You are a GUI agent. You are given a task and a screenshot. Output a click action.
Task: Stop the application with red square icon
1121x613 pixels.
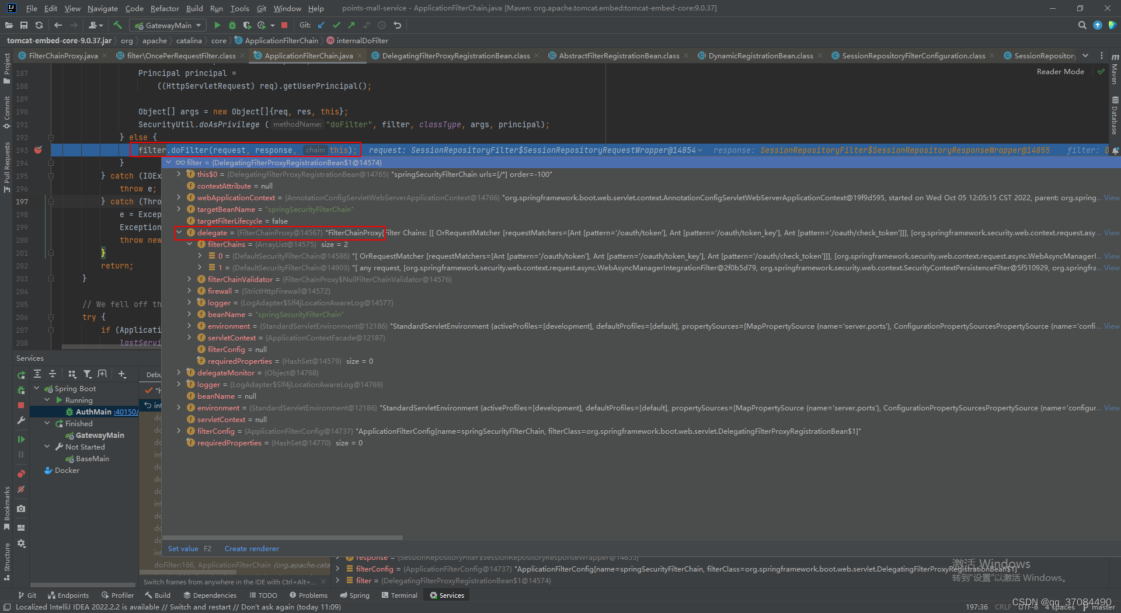coord(284,25)
